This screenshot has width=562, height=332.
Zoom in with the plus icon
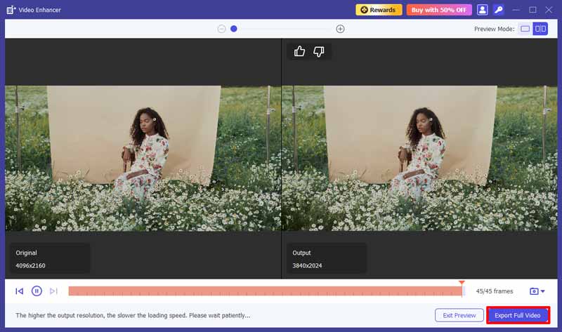click(x=340, y=29)
